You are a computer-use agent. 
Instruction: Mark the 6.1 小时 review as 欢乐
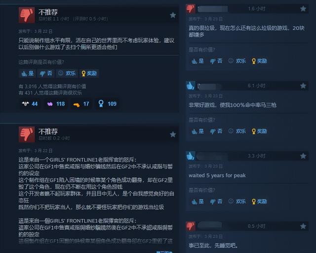click(237, 131)
